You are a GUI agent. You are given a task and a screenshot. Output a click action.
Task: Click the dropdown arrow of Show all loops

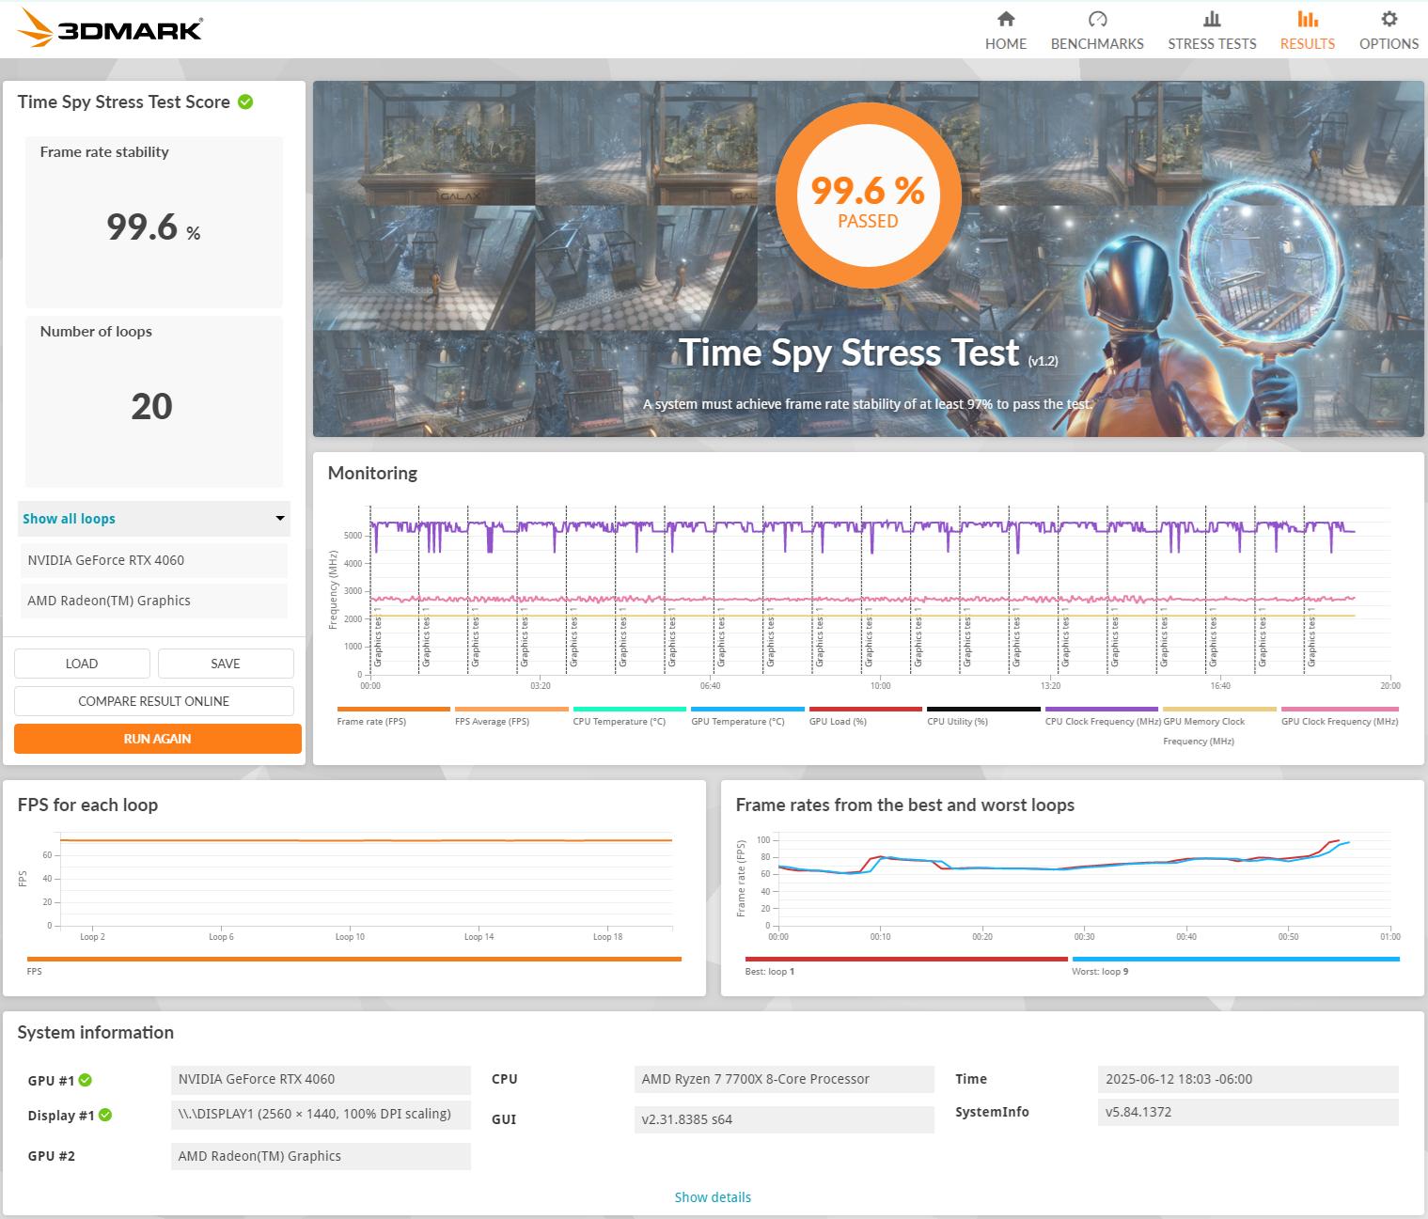tap(279, 519)
